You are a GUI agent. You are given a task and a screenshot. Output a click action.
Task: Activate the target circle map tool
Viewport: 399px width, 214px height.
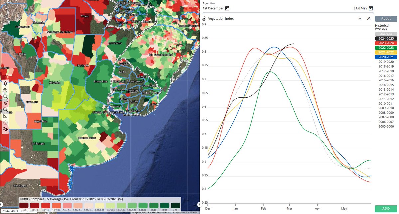(x=5, y=122)
